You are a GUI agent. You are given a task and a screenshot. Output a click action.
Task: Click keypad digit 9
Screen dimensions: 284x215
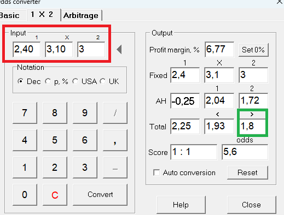(85, 113)
